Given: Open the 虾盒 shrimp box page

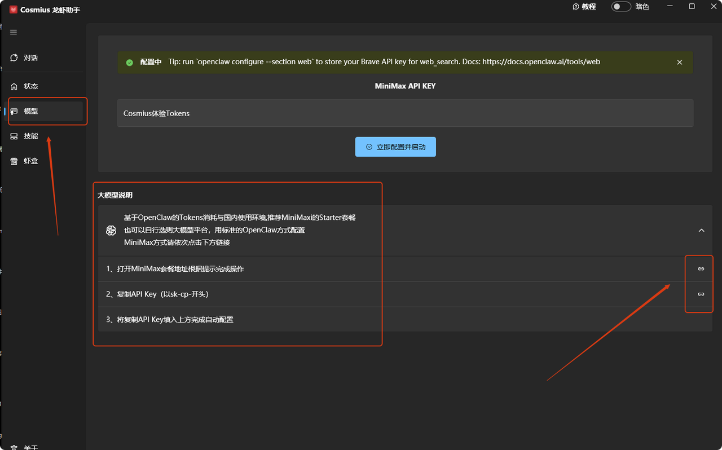Looking at the screenshot, I should (x=44, y=161).
